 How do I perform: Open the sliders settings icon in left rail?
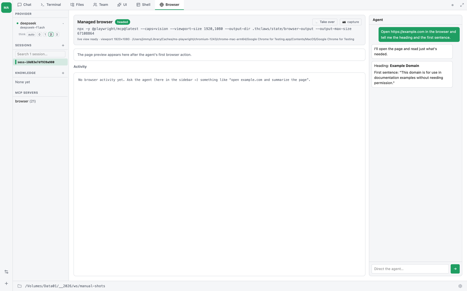coord(6,272)
